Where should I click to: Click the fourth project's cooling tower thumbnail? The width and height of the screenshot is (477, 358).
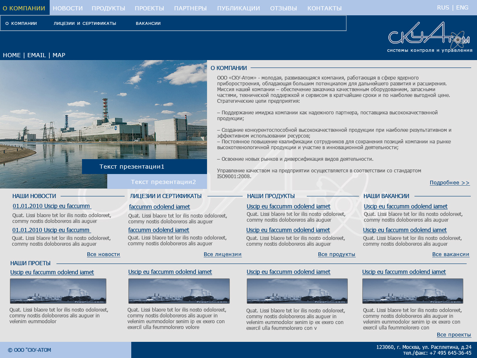click(413, 291)
